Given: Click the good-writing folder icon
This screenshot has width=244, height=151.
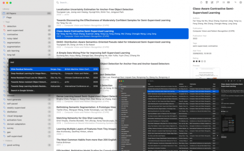Looking at the screenshot, I should pos(4,145).
